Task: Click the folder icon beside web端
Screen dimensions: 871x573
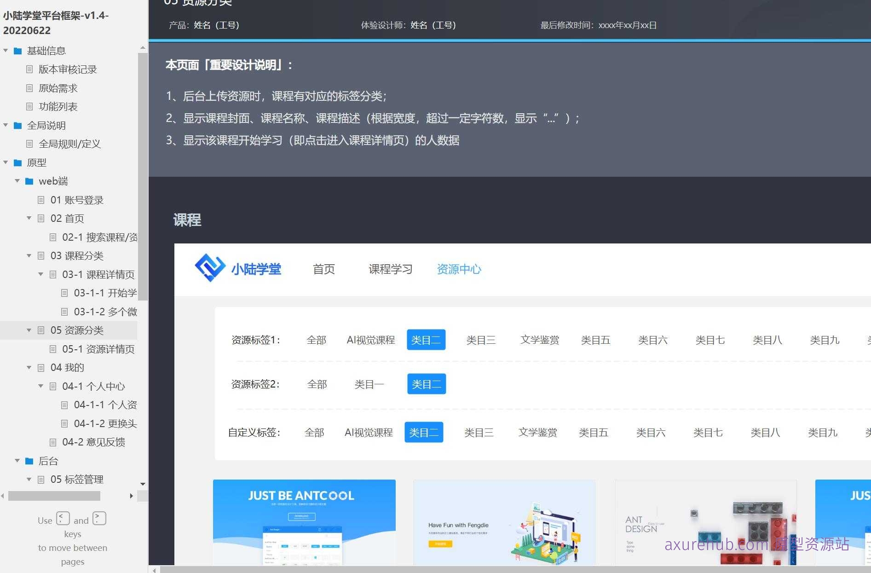Action: click(29, 181)
